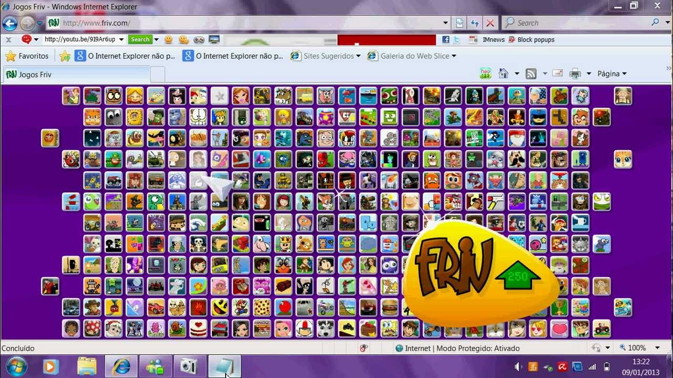Click the Read mail icon
The height and width of the screenshot is (378, 673).
557,73
